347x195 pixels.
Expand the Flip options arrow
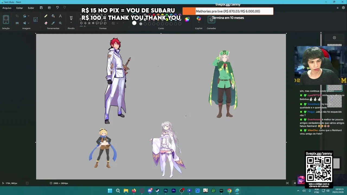point(28,23)
